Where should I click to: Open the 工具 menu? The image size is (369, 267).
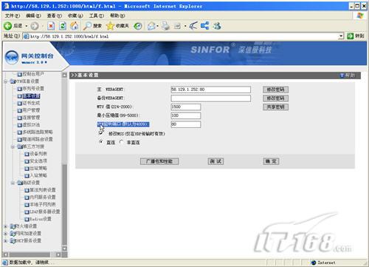[x=96, y=16]
